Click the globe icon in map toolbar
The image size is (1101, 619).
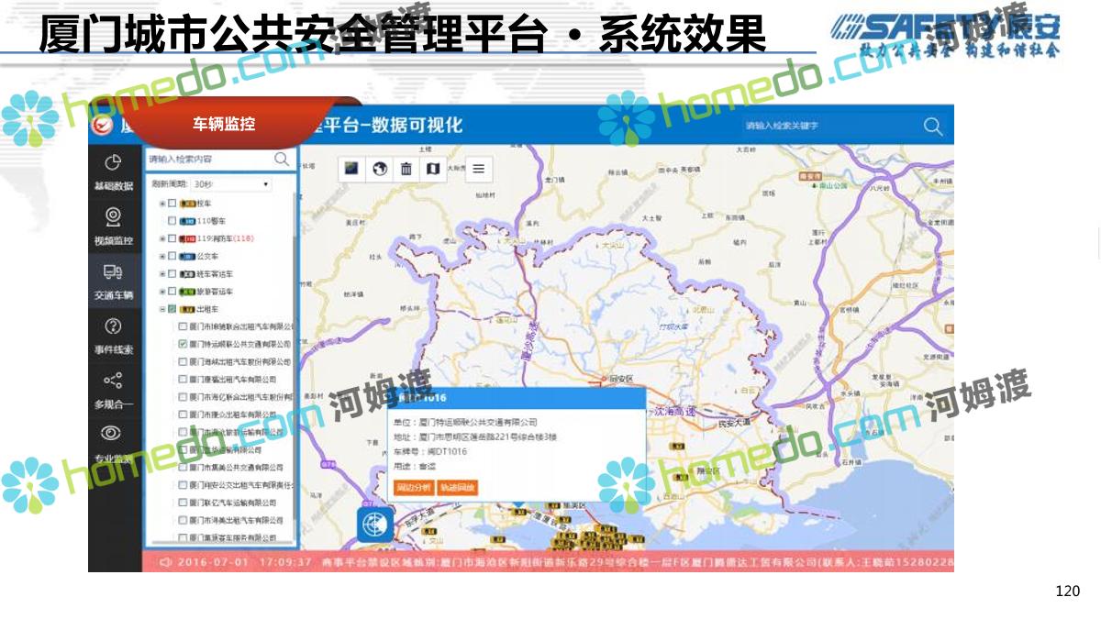tap(377, 169)
